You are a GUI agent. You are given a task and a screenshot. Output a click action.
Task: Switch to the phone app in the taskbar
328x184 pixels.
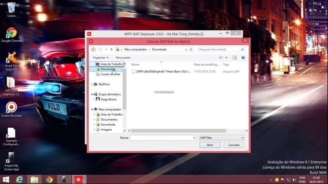tap(64, 179)
